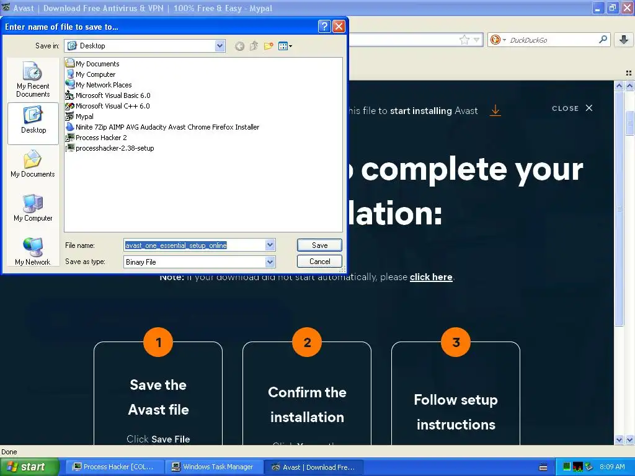Click the on-screen keyboard tray icon
This screenshot has height=476, width=635.
[x=543, y=467]
